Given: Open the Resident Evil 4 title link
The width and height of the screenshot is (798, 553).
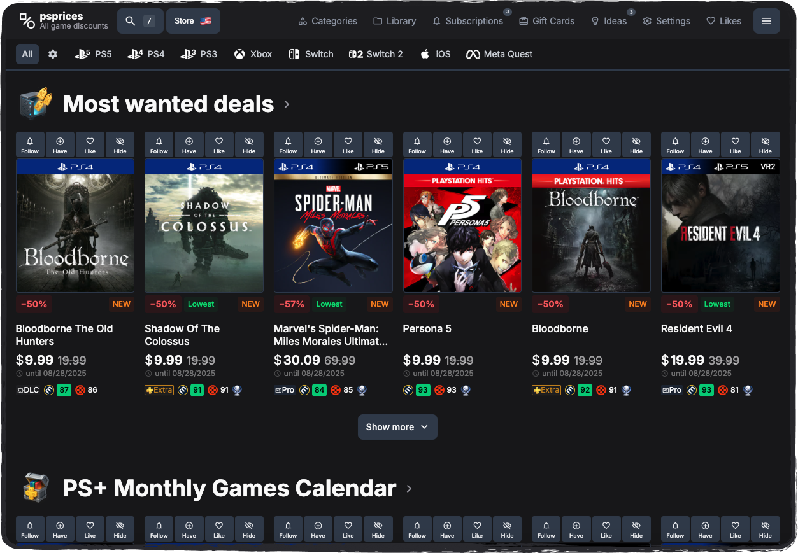Looking at the screenshot, I should (x=697, y=328).
